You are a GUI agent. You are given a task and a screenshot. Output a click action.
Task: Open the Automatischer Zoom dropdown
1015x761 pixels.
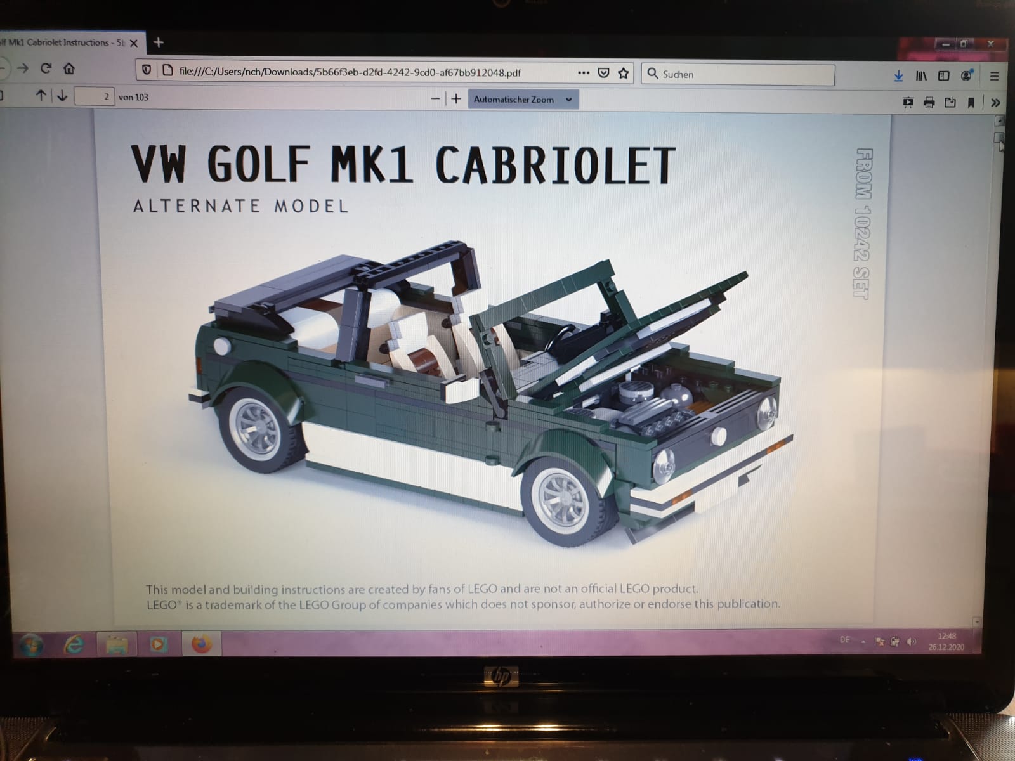[x=523, y=100]
